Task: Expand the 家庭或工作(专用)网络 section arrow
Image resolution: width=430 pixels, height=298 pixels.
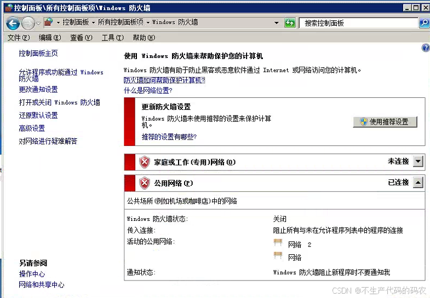Action: point(418,161)
